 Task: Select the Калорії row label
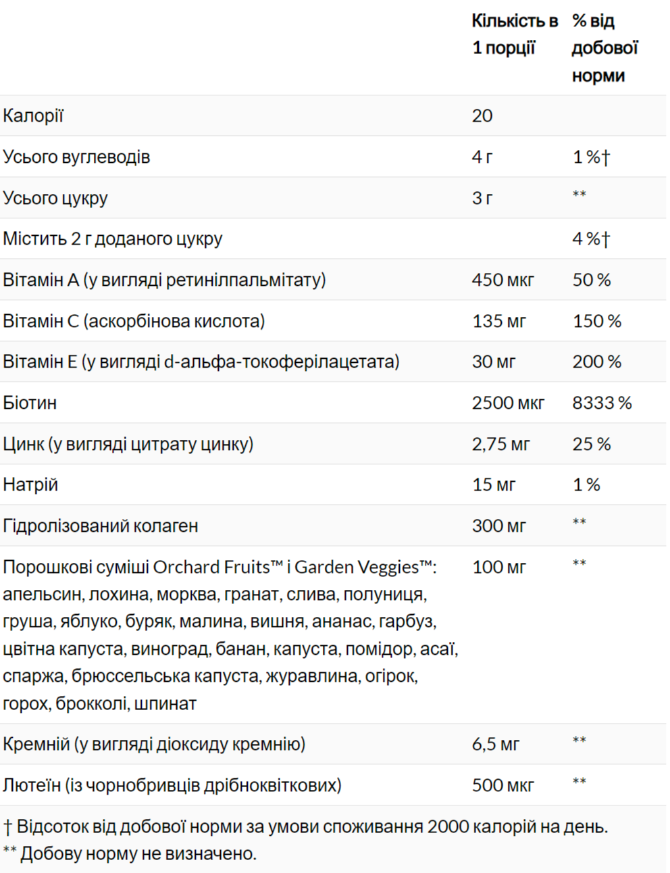coord(33,116)
